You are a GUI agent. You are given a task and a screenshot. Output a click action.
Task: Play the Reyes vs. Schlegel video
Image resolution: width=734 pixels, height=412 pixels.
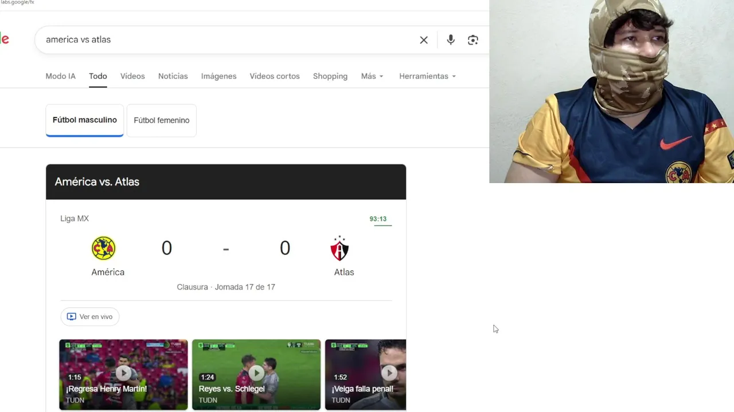pyautogui.click(x=256, y=375)
